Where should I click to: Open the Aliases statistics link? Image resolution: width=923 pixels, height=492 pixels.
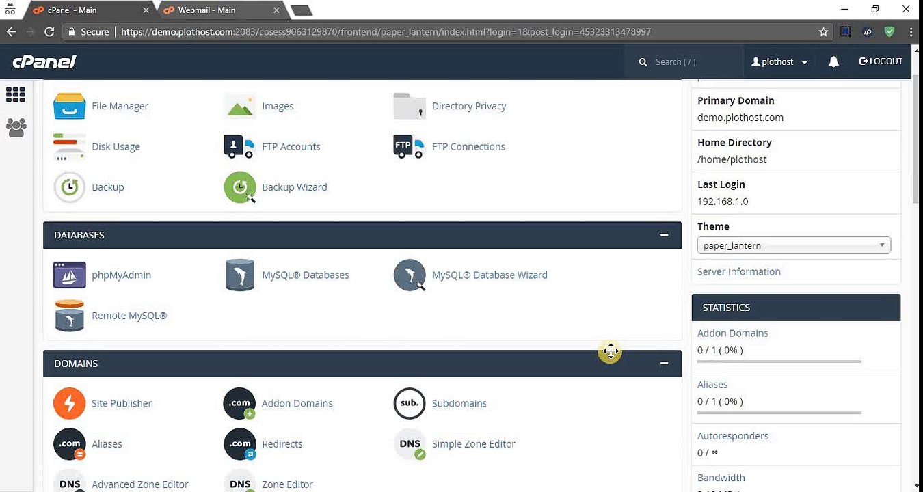(712, 385)
